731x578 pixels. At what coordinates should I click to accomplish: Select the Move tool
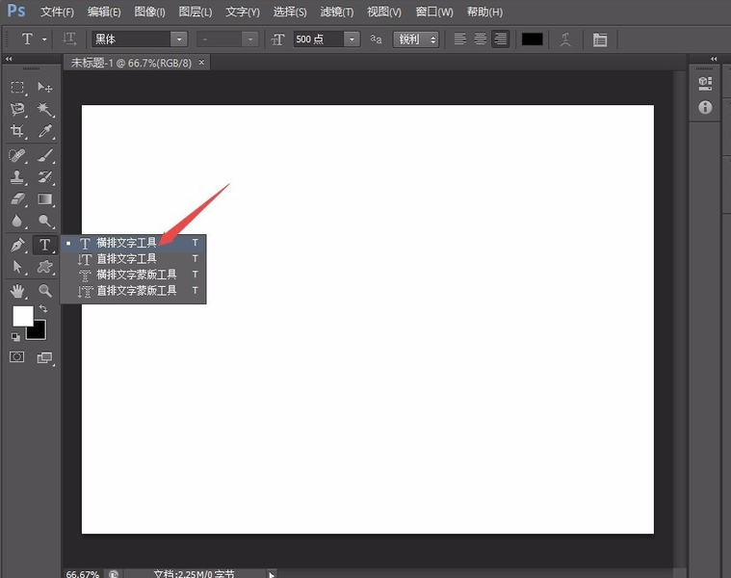click(44, 87)
